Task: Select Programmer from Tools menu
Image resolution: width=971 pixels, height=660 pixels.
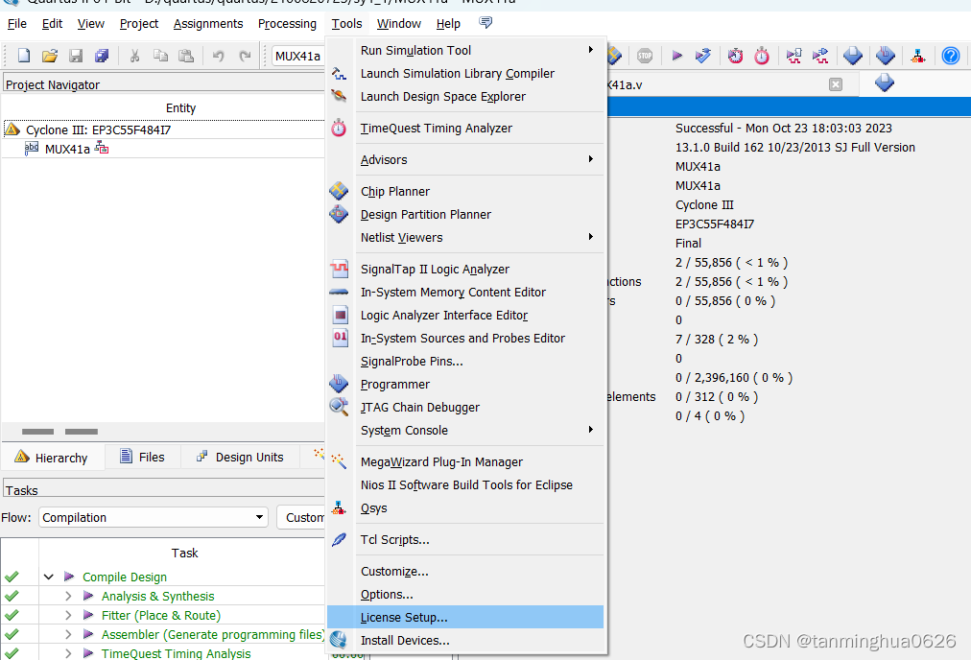Action: point(465,384)
